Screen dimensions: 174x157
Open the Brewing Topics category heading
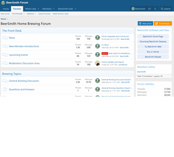point(12,74)
